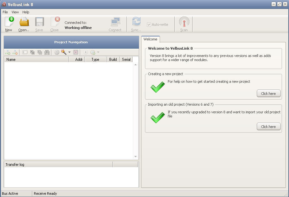Open the settings gear in Project Navigation toolbar
Screen dimensions: 289x197
57,52
